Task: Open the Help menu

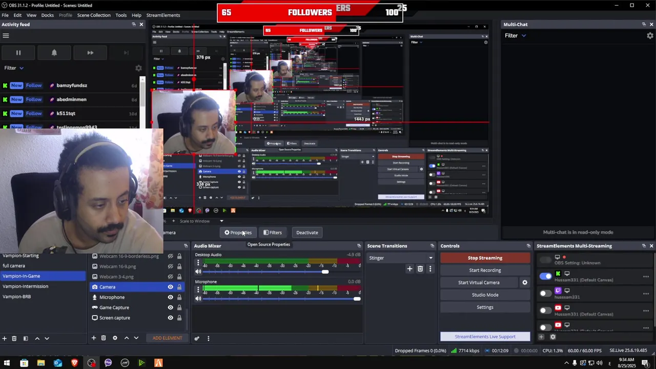Action: point(136,15)
